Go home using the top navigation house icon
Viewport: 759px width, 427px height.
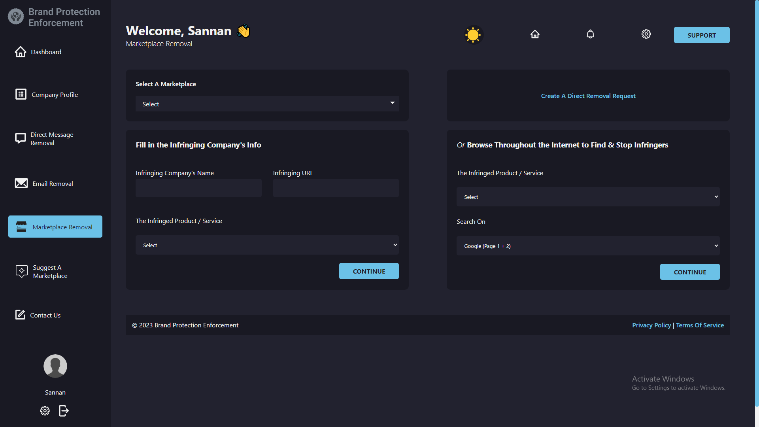[535, 34]
